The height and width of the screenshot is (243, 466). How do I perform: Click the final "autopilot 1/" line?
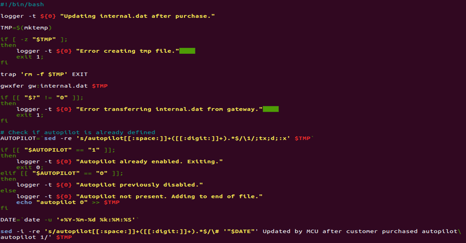[x=36, y=237]
